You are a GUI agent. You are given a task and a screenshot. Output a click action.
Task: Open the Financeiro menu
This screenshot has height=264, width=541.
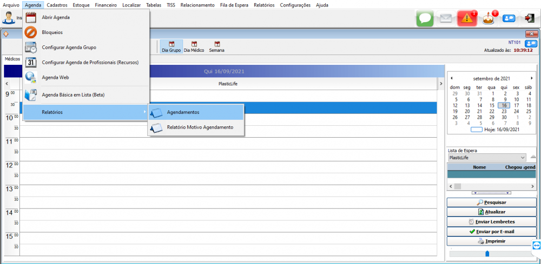(x=105, y=5)
